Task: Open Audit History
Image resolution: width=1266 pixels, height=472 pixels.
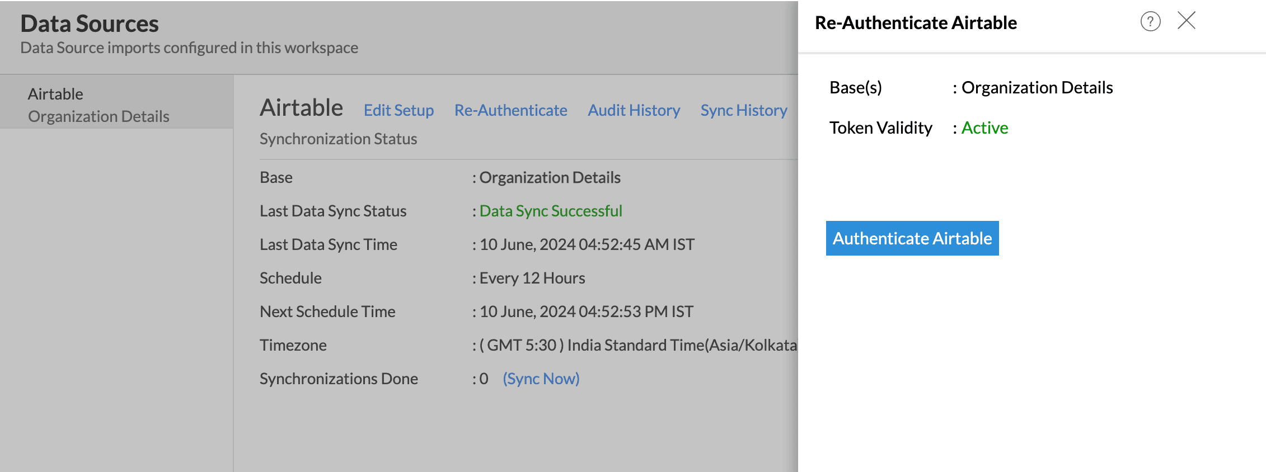Action: tap(634, 110)
